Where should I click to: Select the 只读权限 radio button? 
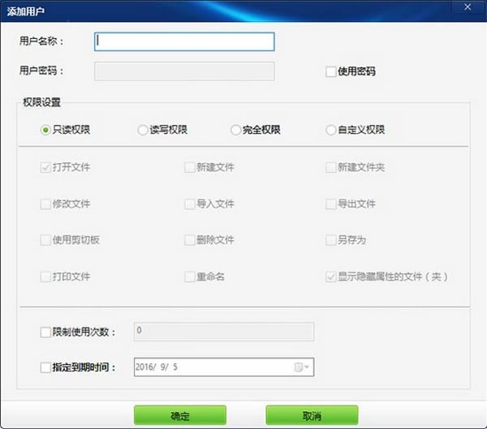point(45,130)
